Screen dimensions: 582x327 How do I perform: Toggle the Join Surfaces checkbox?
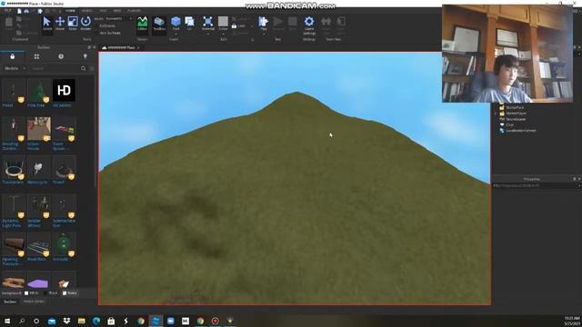click(x=109, y=33)
